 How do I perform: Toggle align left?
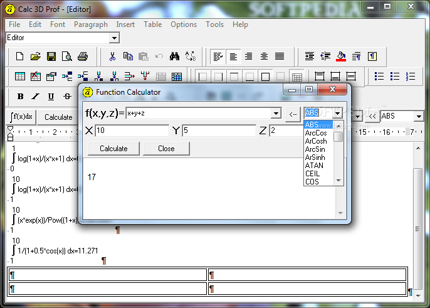pos(233,56)
